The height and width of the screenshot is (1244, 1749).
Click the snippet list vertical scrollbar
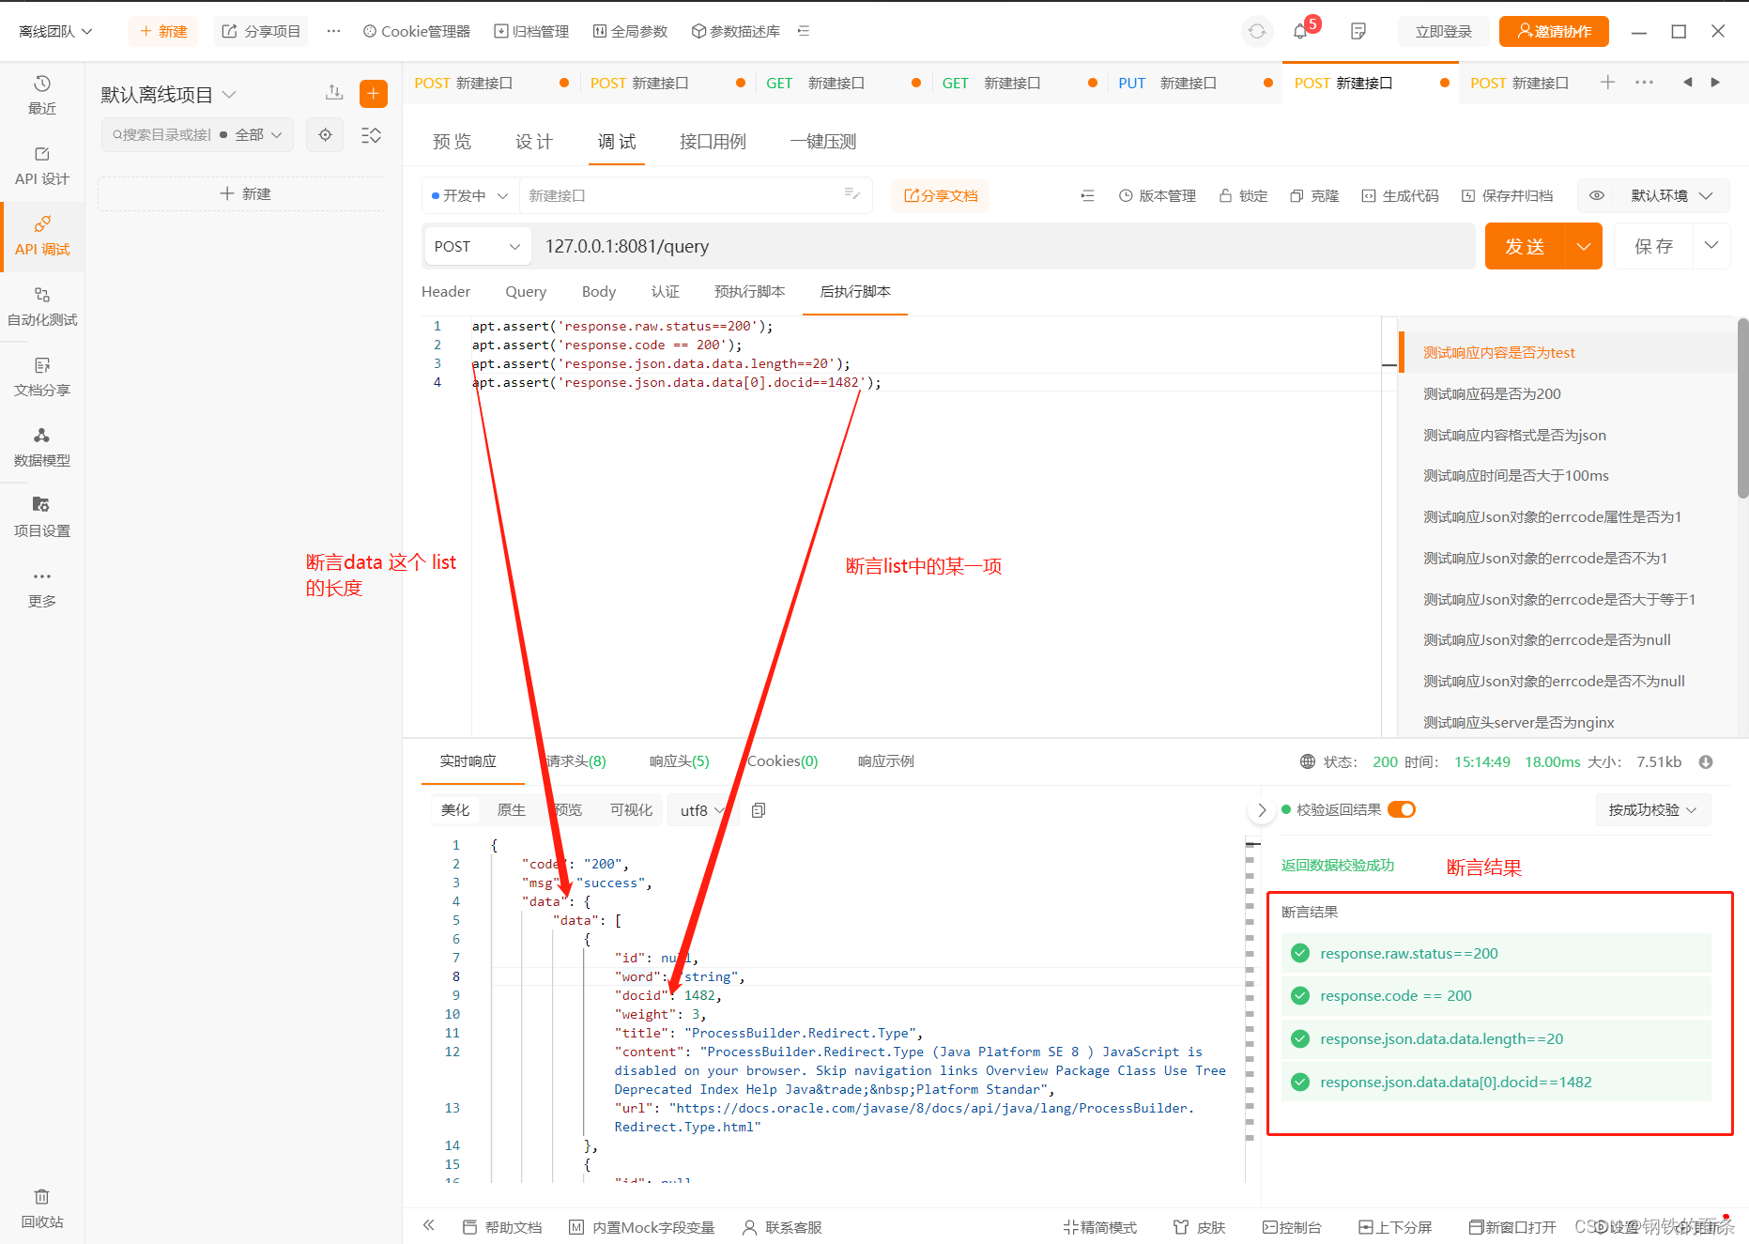[1741, 408]
